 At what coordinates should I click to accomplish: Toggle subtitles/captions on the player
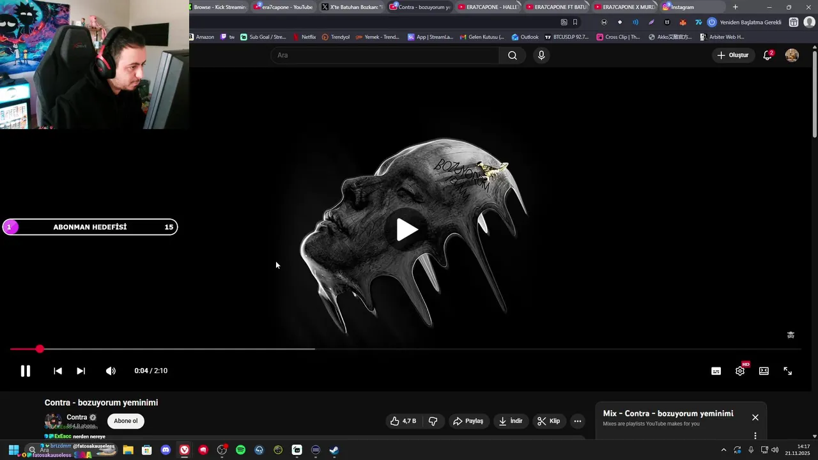click(x=716, y=371)
